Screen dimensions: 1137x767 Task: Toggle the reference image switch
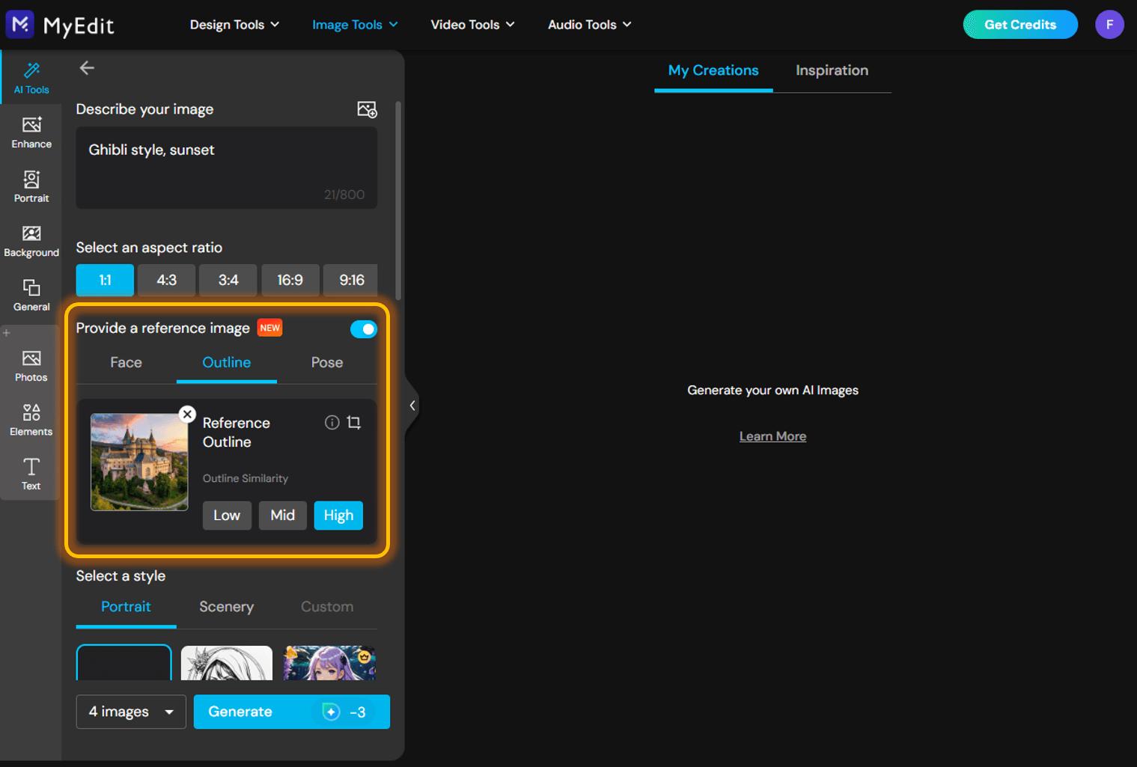tap(364, 329)
